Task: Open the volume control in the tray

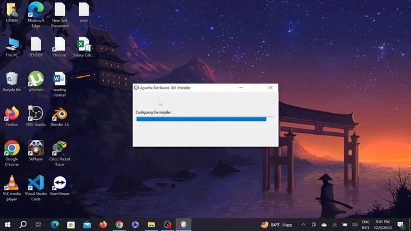Action: [x=355, y=225]
